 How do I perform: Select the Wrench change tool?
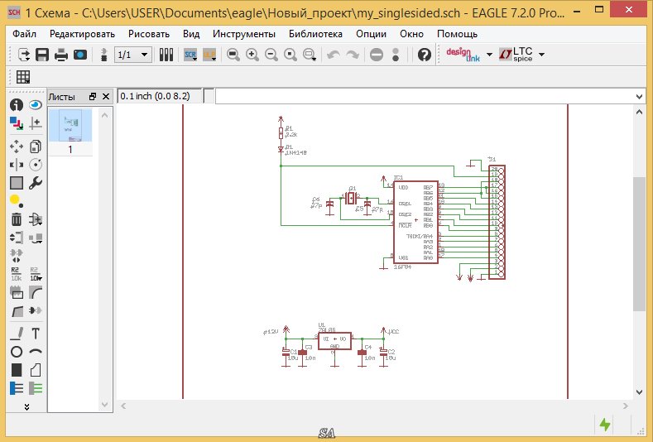[36, 183]
